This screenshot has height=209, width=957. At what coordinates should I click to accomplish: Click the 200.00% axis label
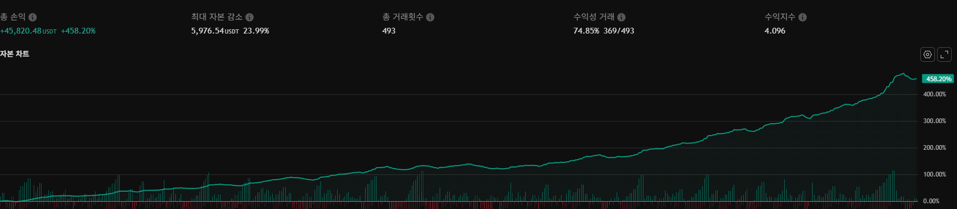coord(934,148)
